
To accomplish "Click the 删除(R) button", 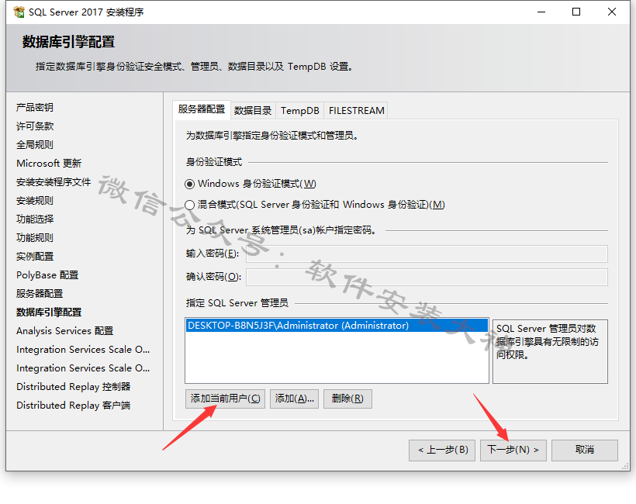I will pos(347,399).
